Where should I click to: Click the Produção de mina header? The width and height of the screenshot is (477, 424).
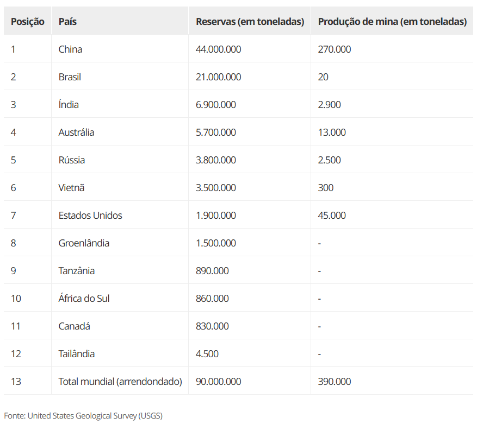coord(392,22)
